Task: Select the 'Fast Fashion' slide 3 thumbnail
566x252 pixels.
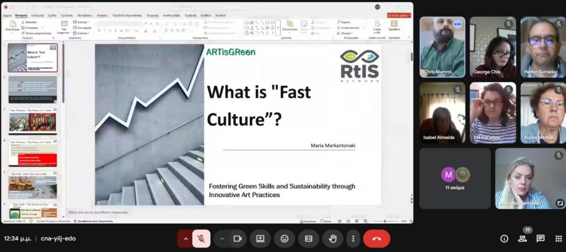Action: [33, 121]
